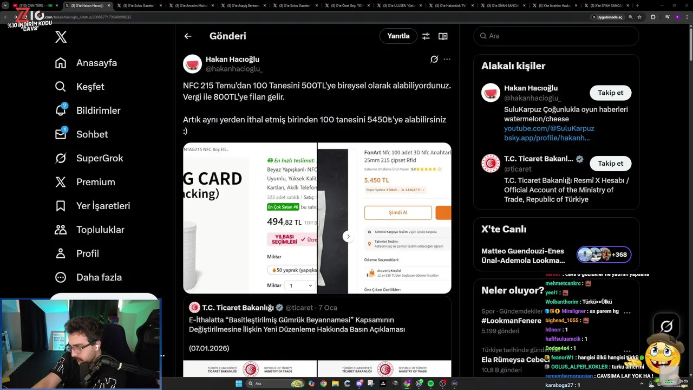
Task: Click T.C. Ticaret Bakanlığı avatar in sidebar
Action: tap(491, 164)
